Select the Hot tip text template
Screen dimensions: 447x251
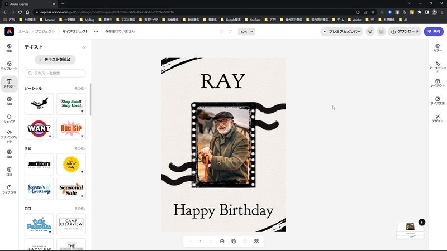[x=72, y=129]
